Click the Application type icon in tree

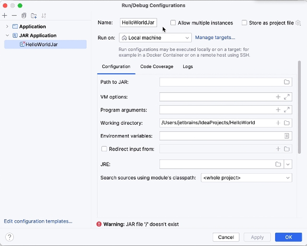pos(15,26)
